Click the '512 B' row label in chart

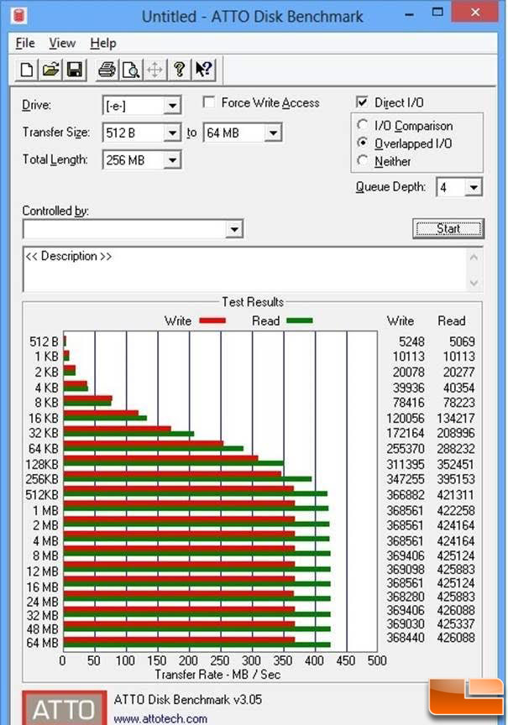click(44, 342)
